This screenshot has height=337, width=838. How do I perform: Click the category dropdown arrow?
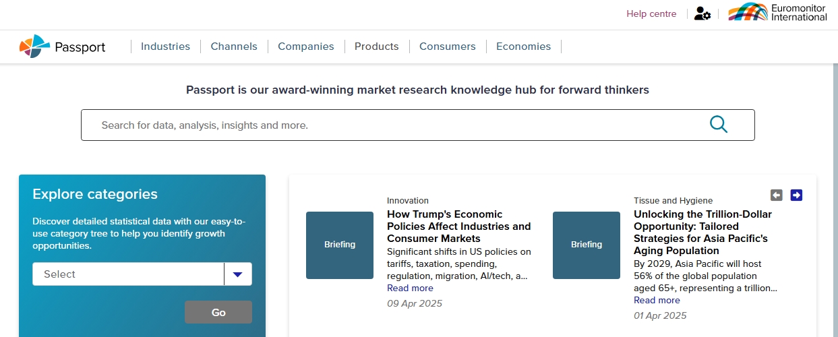pyautogui.click(x=237, y=274)
